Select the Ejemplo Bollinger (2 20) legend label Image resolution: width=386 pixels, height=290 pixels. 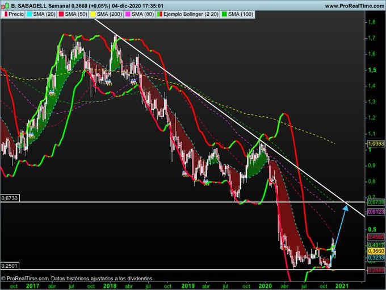click(191, 14)
